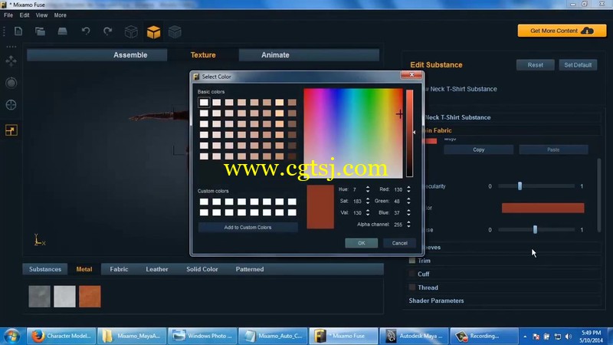Choose the copper orange metal thumbnail

(90, 296)
